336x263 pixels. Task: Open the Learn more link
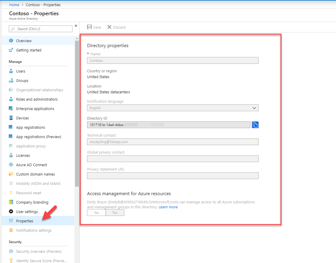coord(168,207)
